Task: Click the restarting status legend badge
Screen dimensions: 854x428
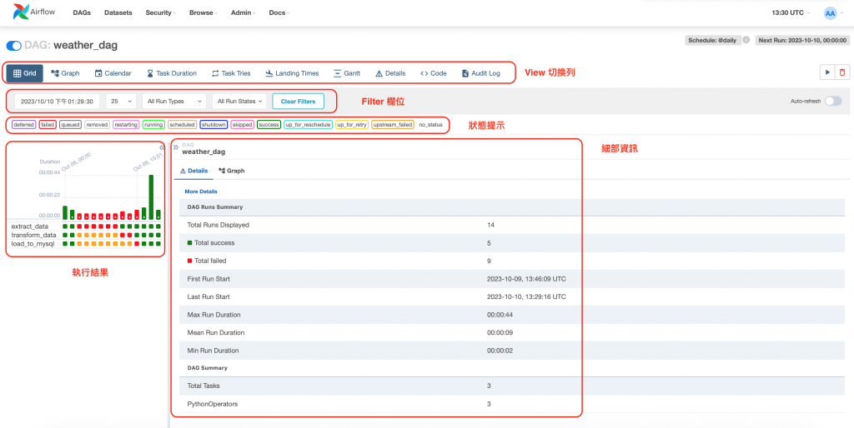Action: (126, 125)
